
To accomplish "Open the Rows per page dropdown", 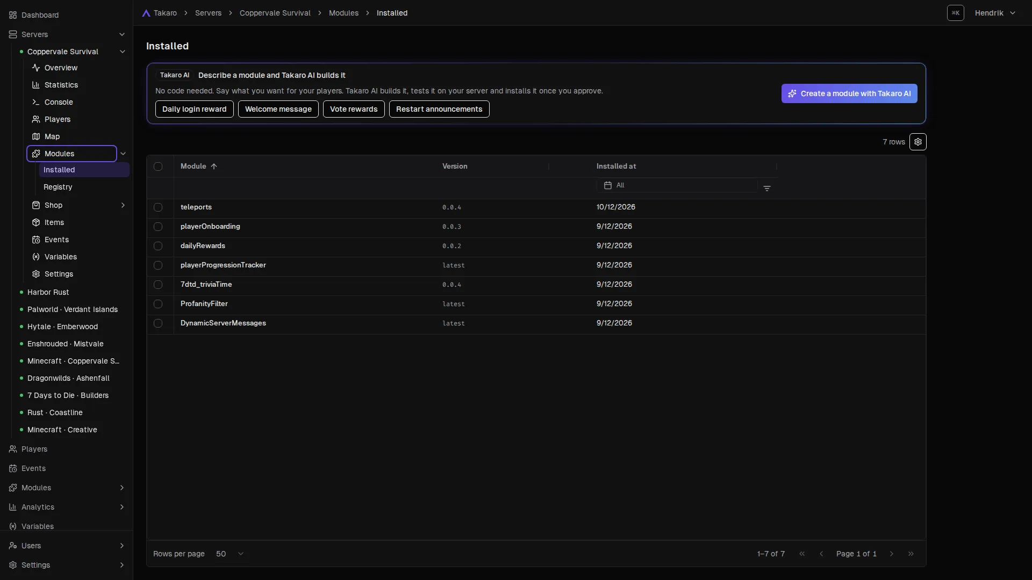I will click(230, 554).
